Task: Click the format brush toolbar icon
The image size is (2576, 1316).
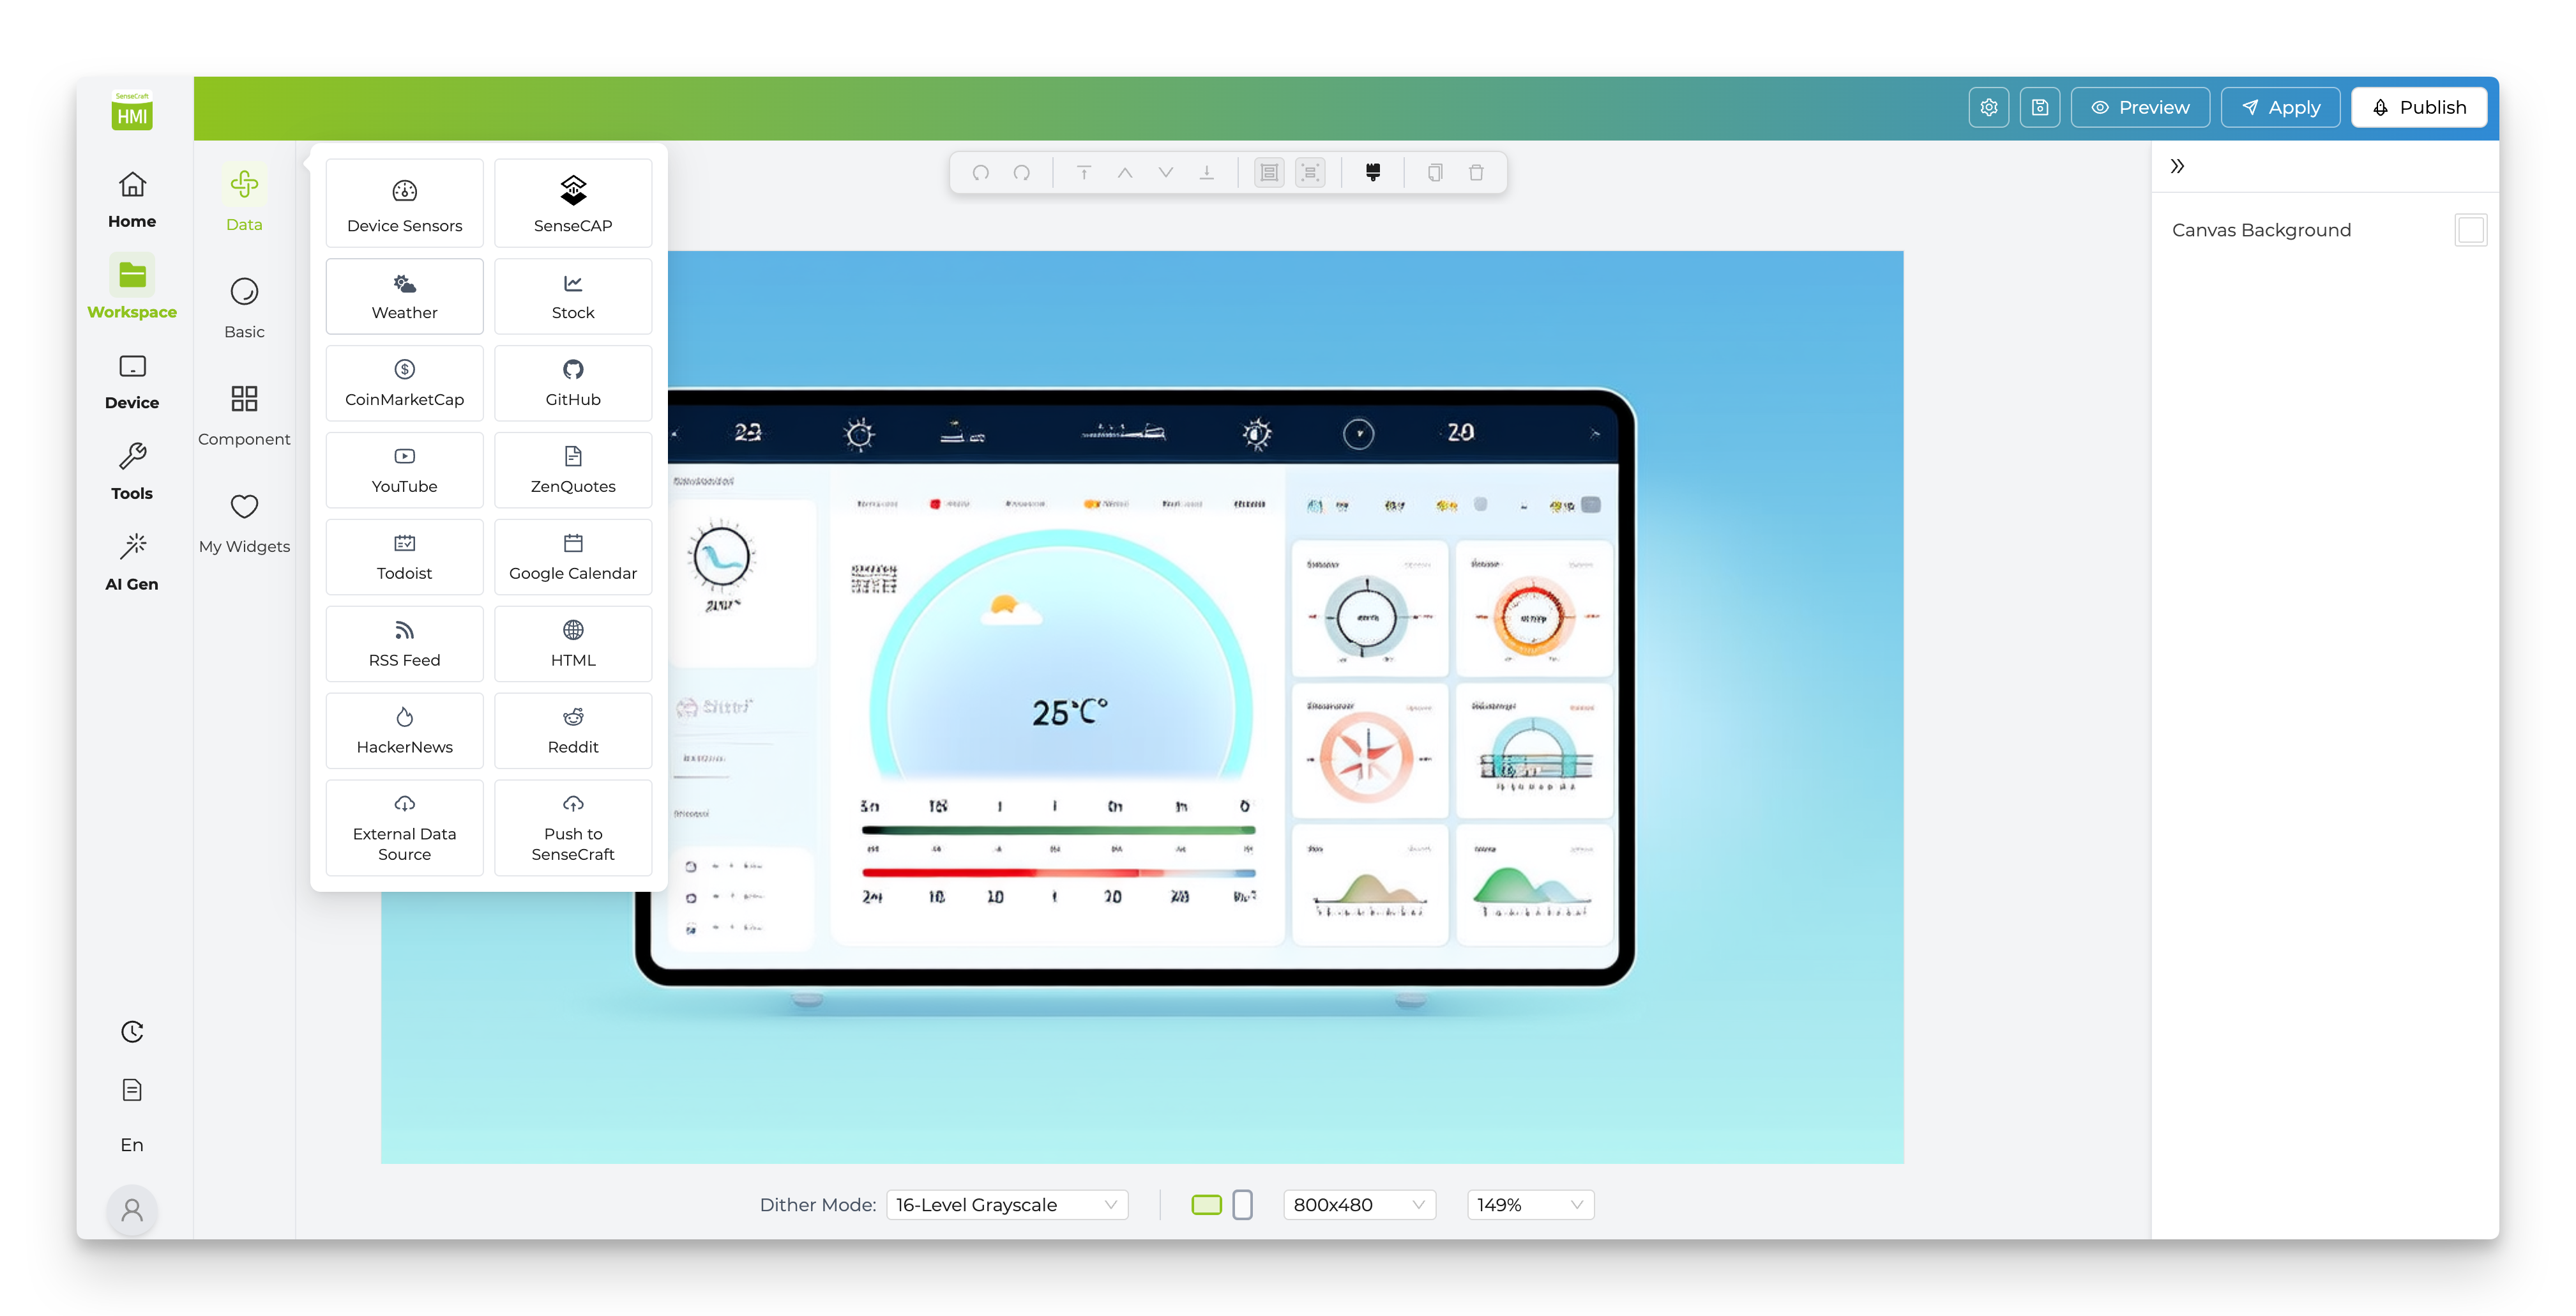Action: point(1373,172)
